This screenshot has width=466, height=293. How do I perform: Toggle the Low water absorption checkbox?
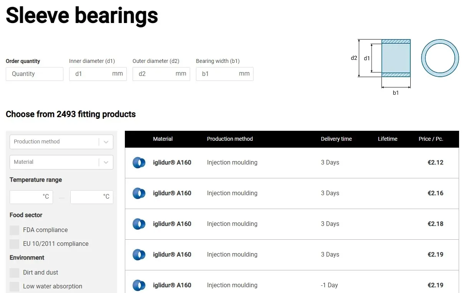pos(15,286)
